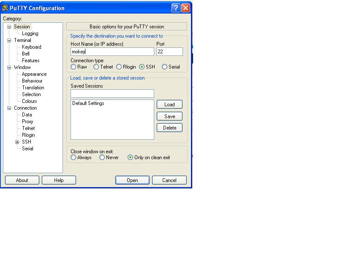This screenshot has width=338, height=254.
Task: Click the PuTTY icon in title bar
Action: coord(5,8)
